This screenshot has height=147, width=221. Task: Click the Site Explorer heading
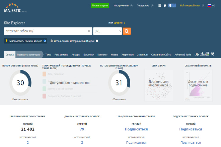(14, 23)
